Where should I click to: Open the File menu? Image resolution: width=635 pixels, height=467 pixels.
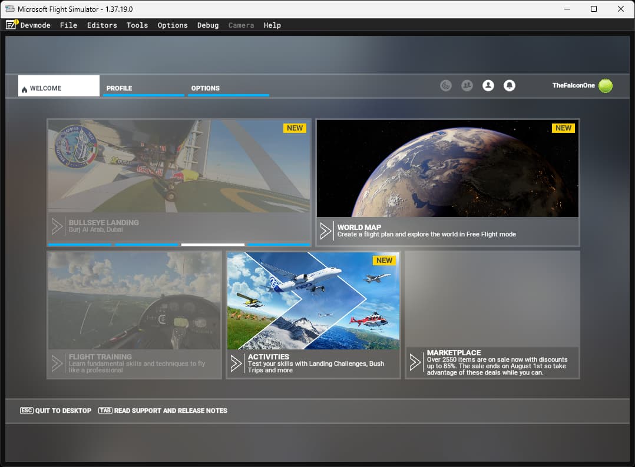click(68, 25)
